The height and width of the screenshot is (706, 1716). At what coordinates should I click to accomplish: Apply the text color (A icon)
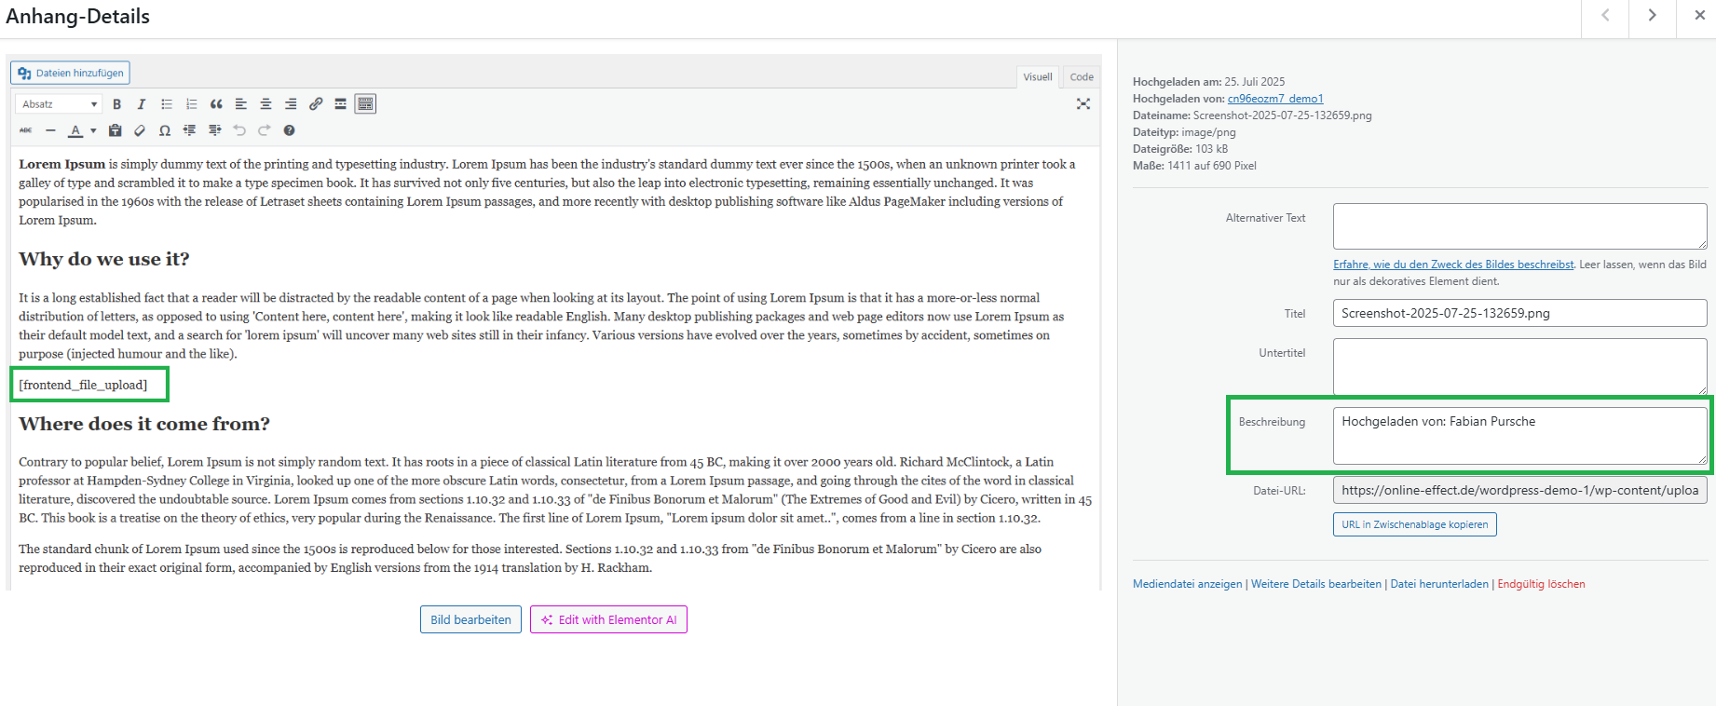(76, 130)
